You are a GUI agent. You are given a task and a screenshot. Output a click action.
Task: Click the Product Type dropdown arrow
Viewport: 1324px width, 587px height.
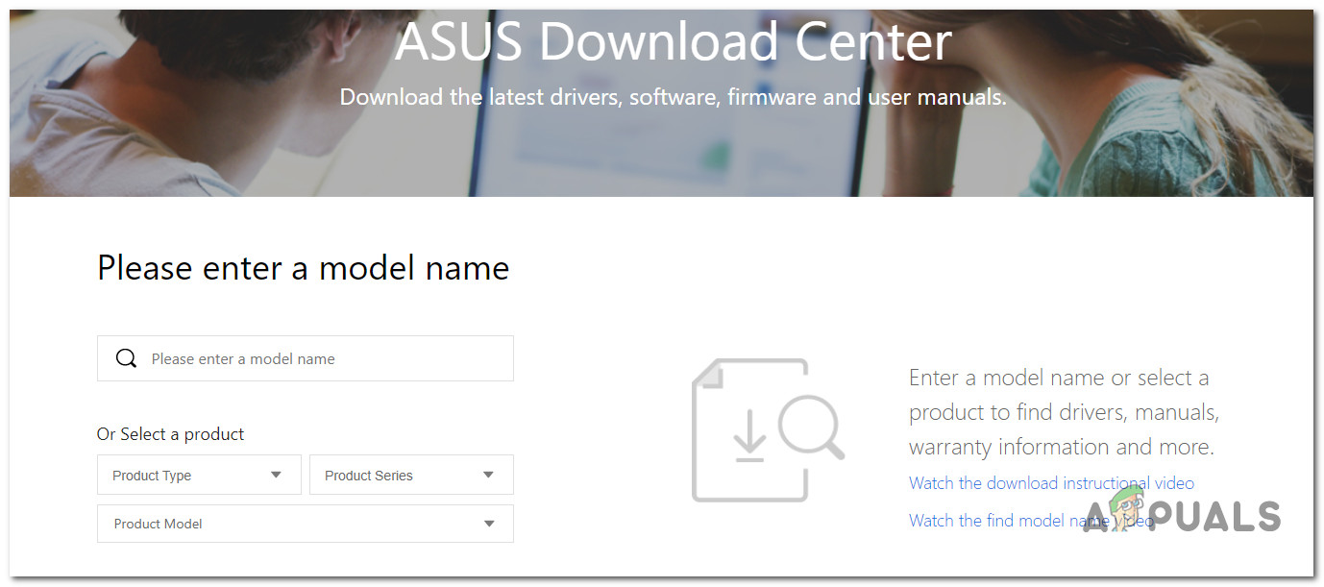(x=277, y=475)
